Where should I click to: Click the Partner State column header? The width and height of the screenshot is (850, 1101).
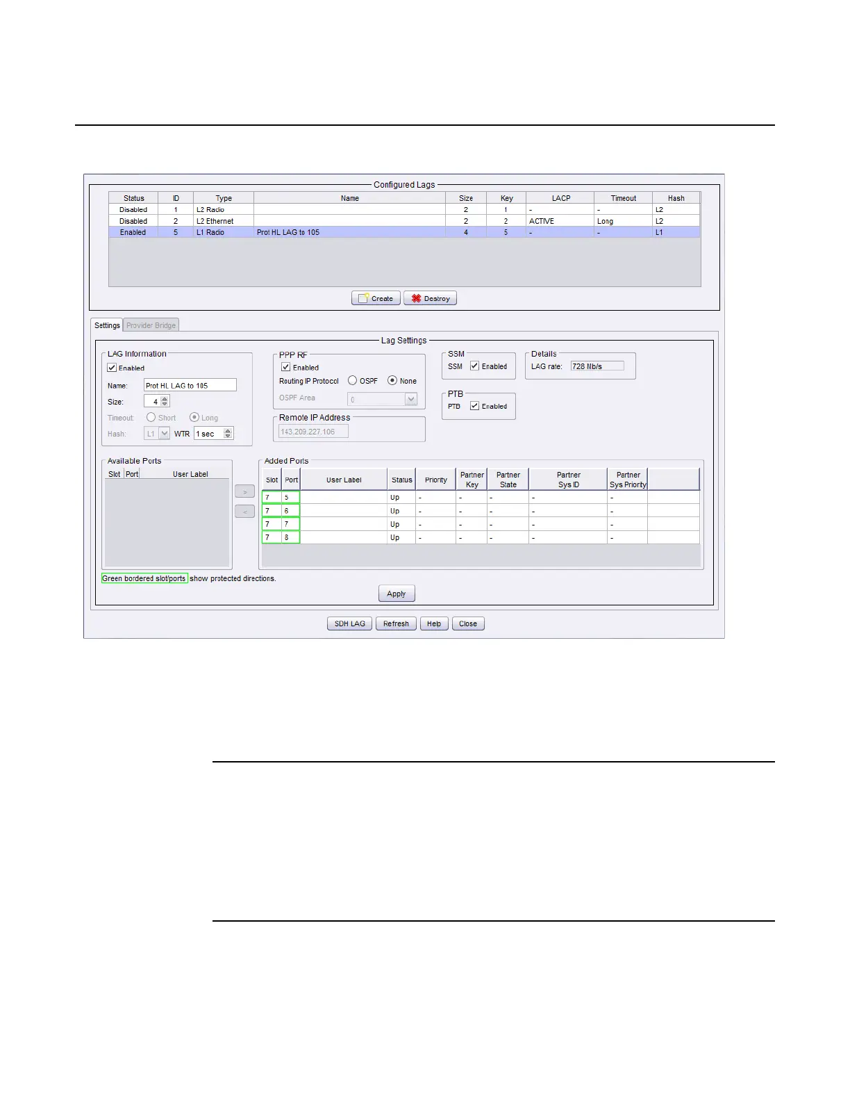coord(508,480)
